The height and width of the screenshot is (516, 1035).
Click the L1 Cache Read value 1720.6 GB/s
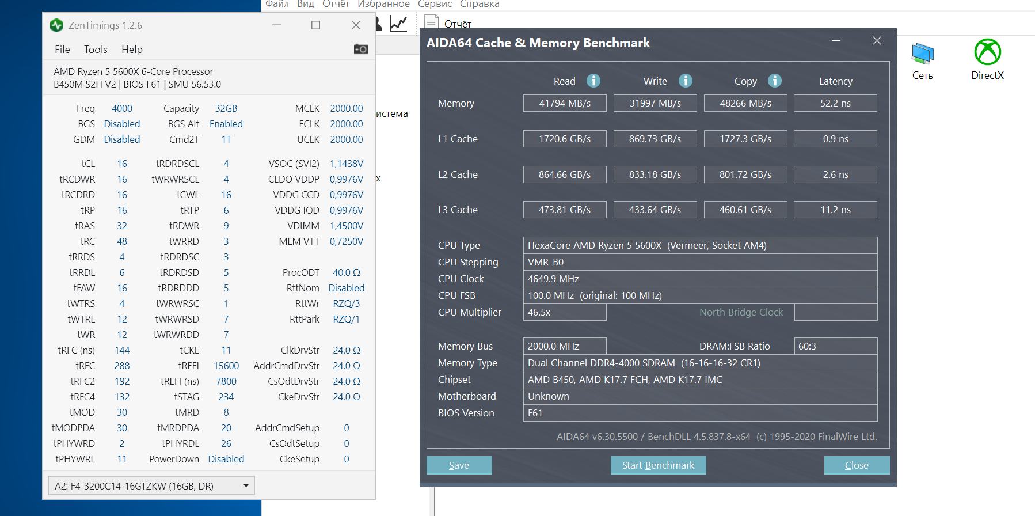pyautogui.click(x=565, y=139)
